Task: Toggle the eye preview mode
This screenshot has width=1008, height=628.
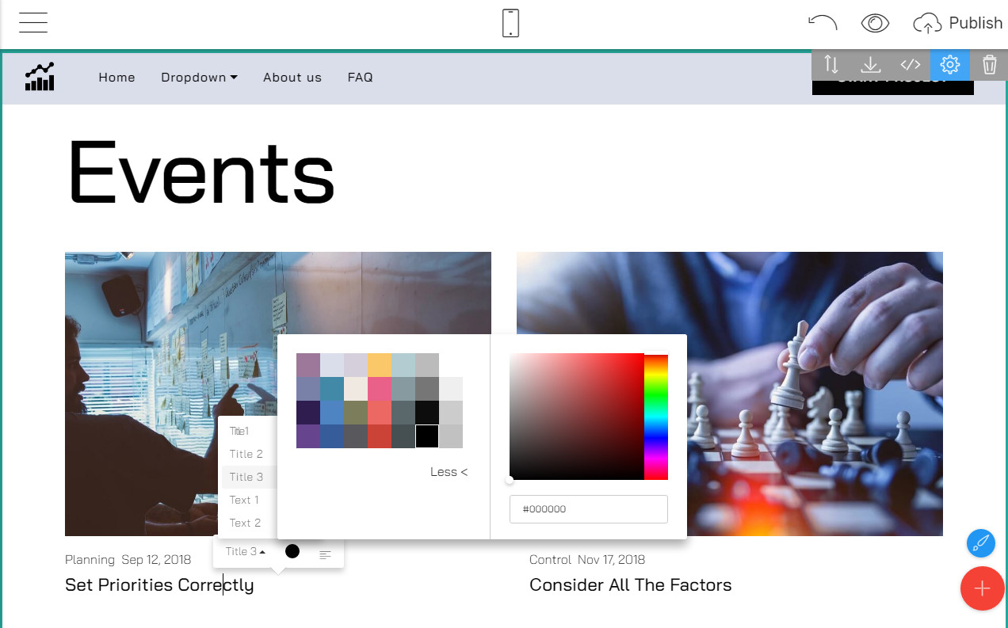Action: [875, 23]
